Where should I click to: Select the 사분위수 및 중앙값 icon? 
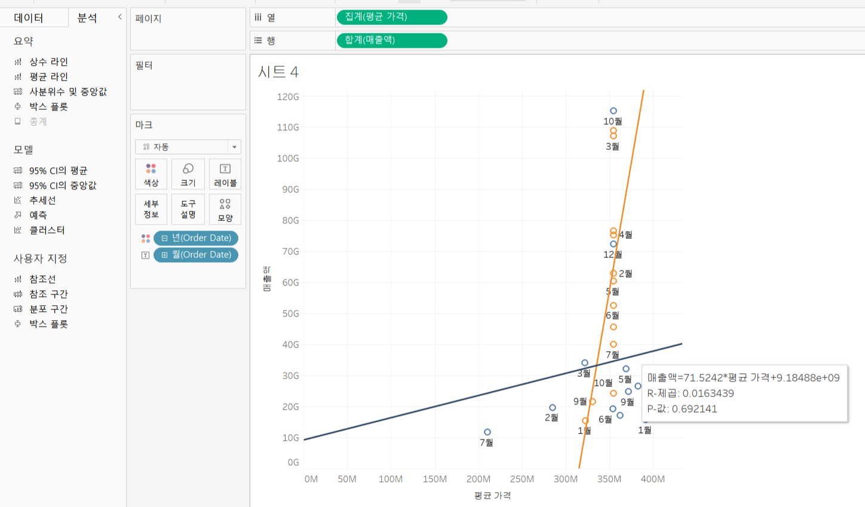click(18, 91)
